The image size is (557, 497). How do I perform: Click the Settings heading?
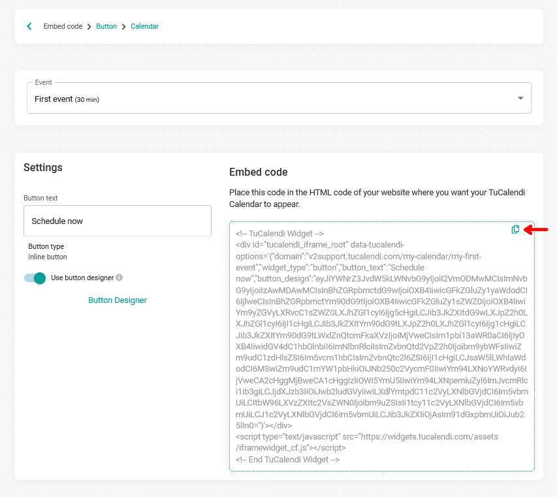click(43, 167)
